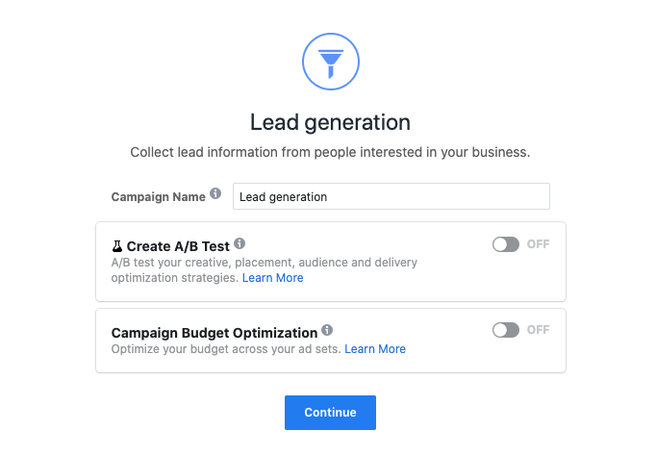Click the OFF label of A/B Test toggle
This screenshot has width=656, height=456.
(x=538, y=244)
